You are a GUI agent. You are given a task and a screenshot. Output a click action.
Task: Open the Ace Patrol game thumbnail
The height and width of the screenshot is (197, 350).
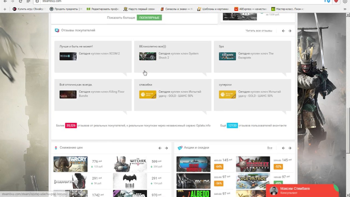pyautogui.click(x=253, y=181)
